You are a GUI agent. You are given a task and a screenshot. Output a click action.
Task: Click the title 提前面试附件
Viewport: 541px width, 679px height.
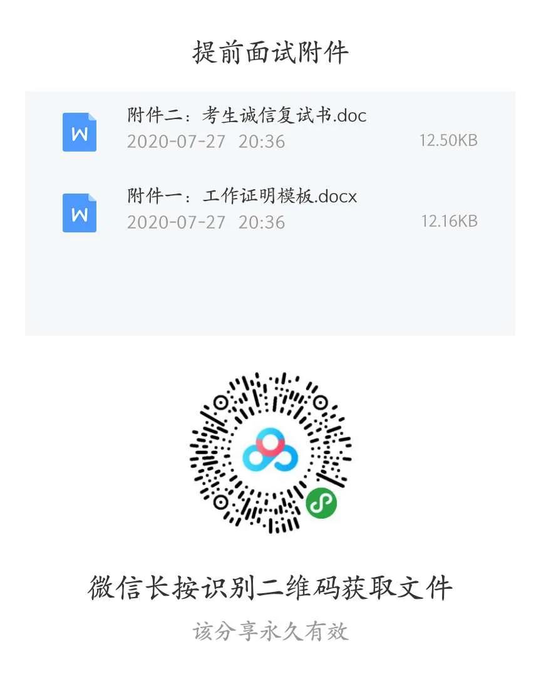coord(270,53)
